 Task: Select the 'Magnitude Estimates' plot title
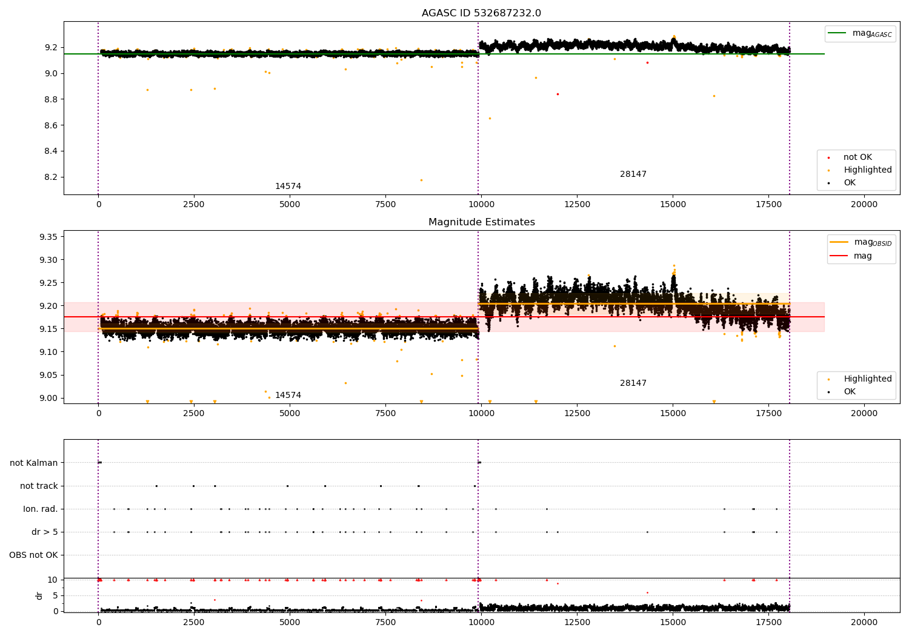[x=481, y=222]
